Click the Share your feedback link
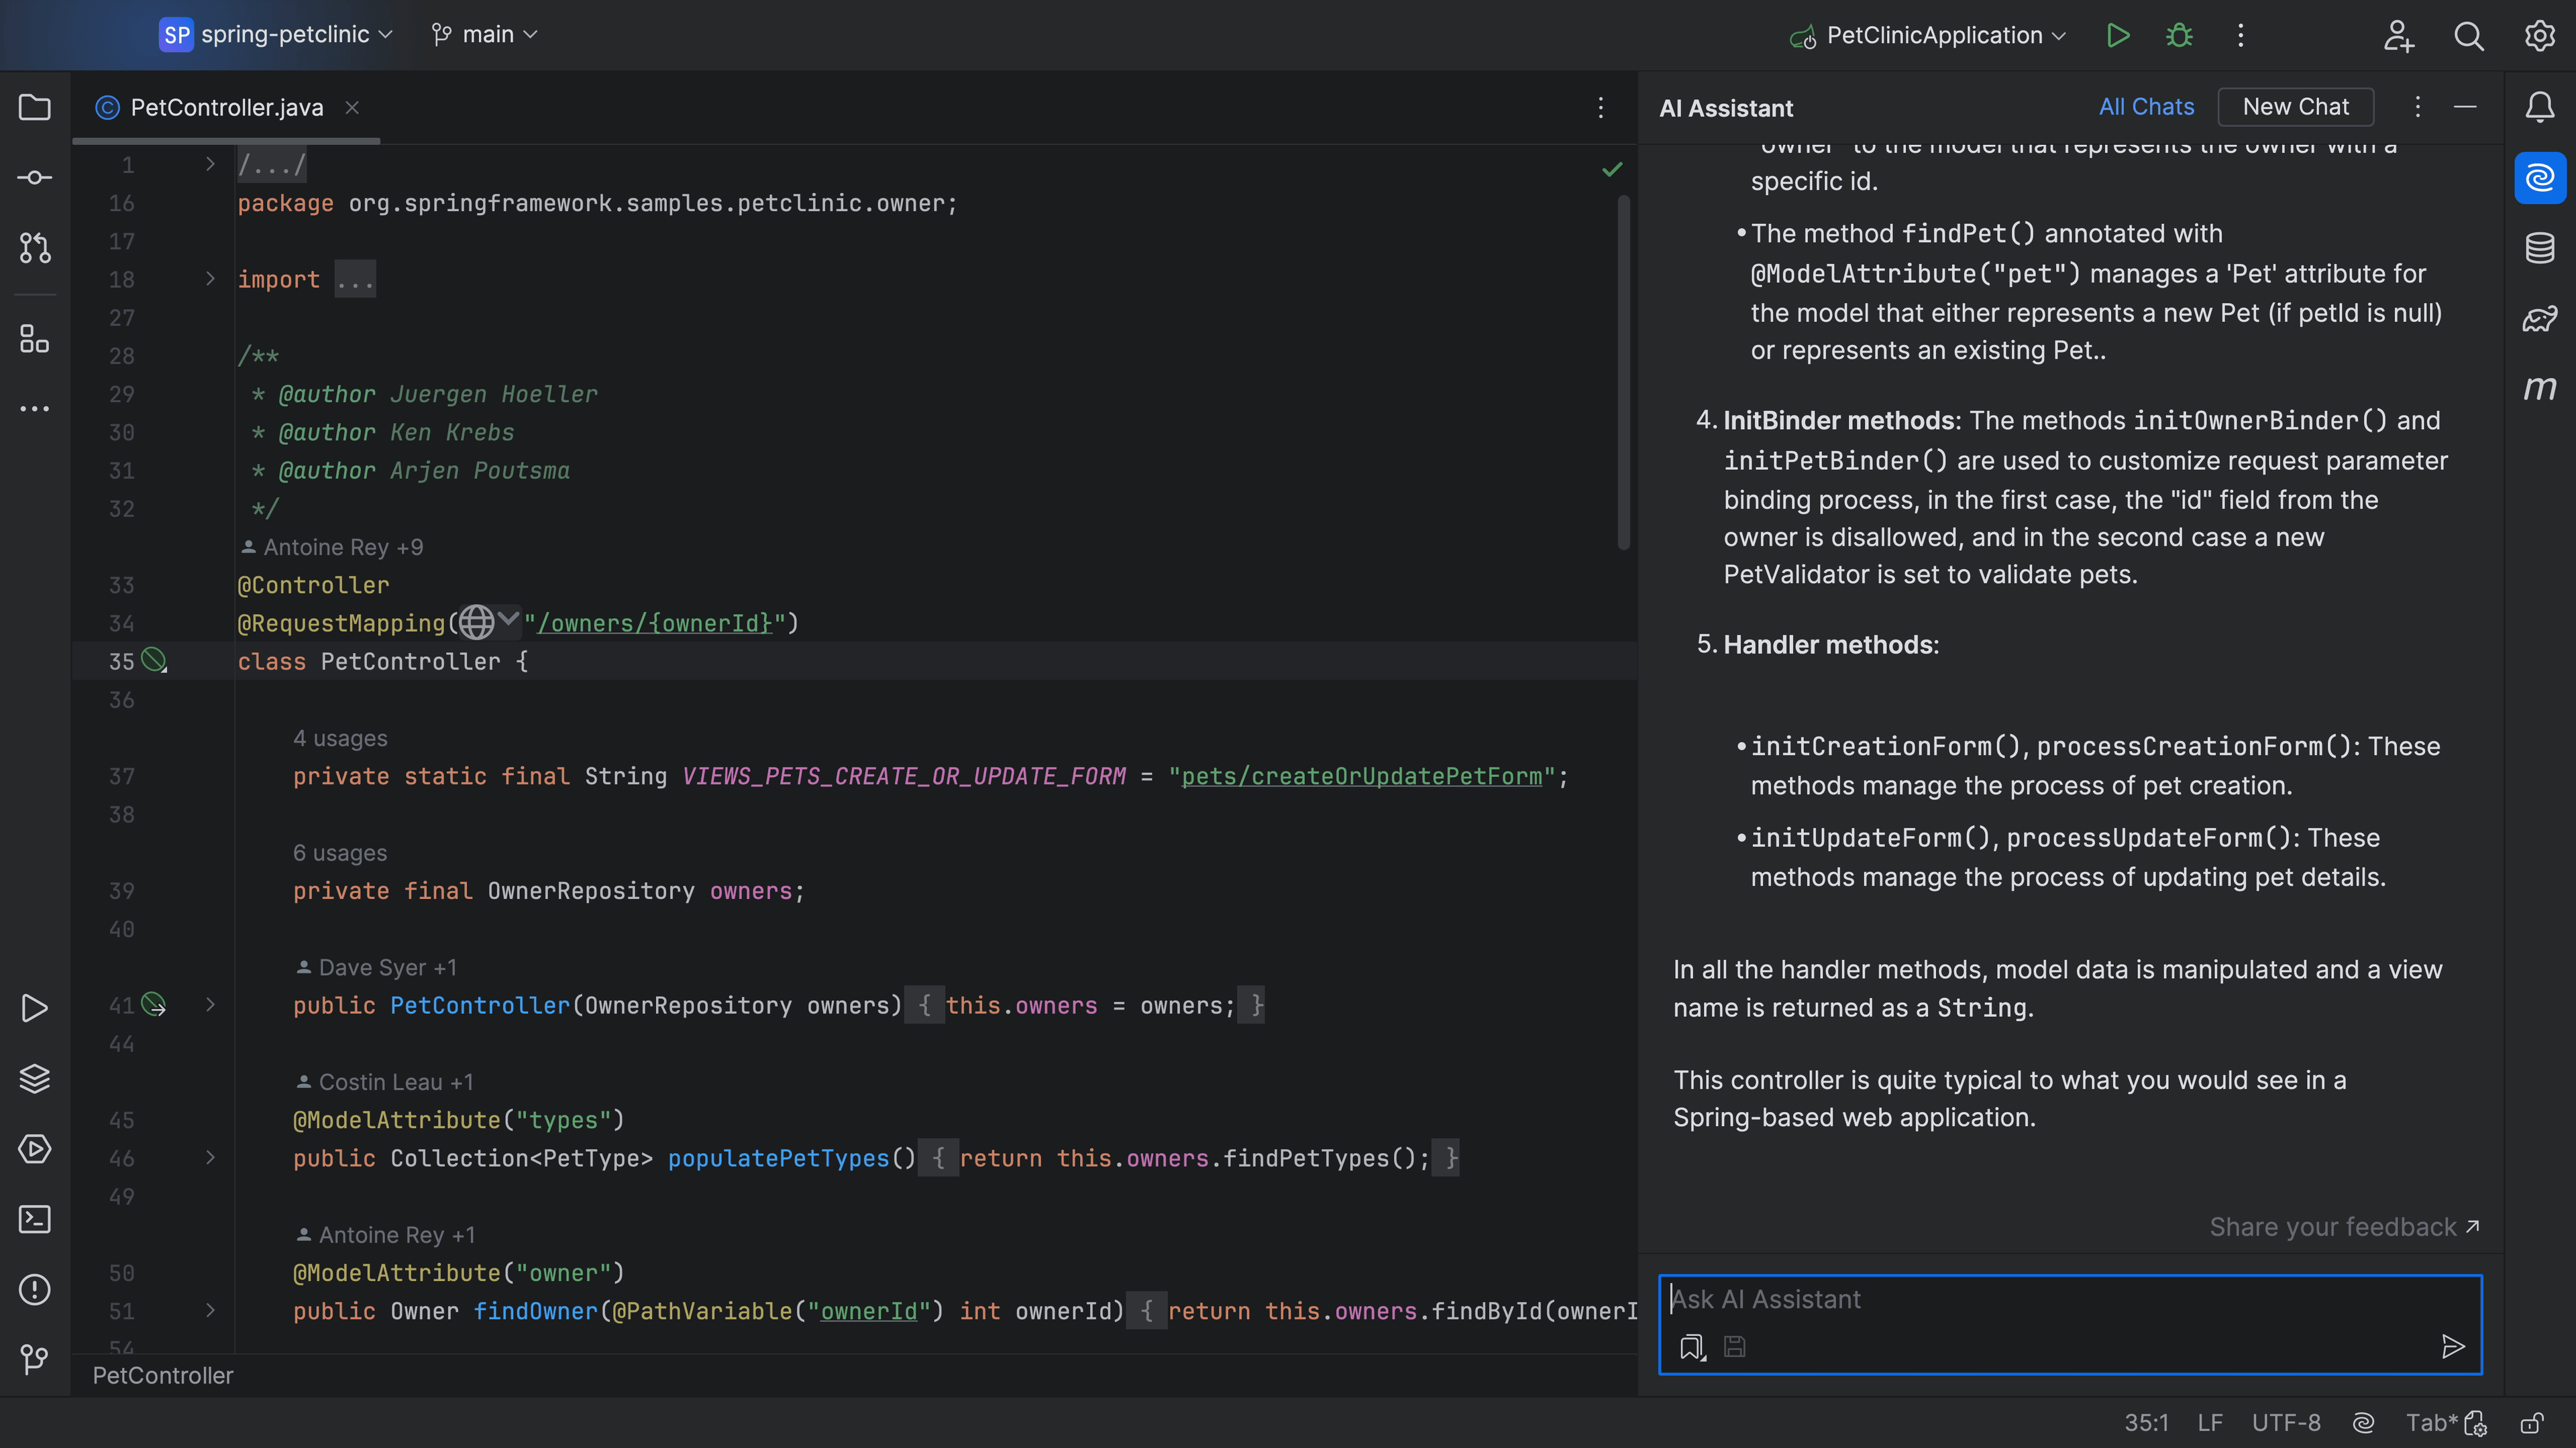 (2346, 1227)
